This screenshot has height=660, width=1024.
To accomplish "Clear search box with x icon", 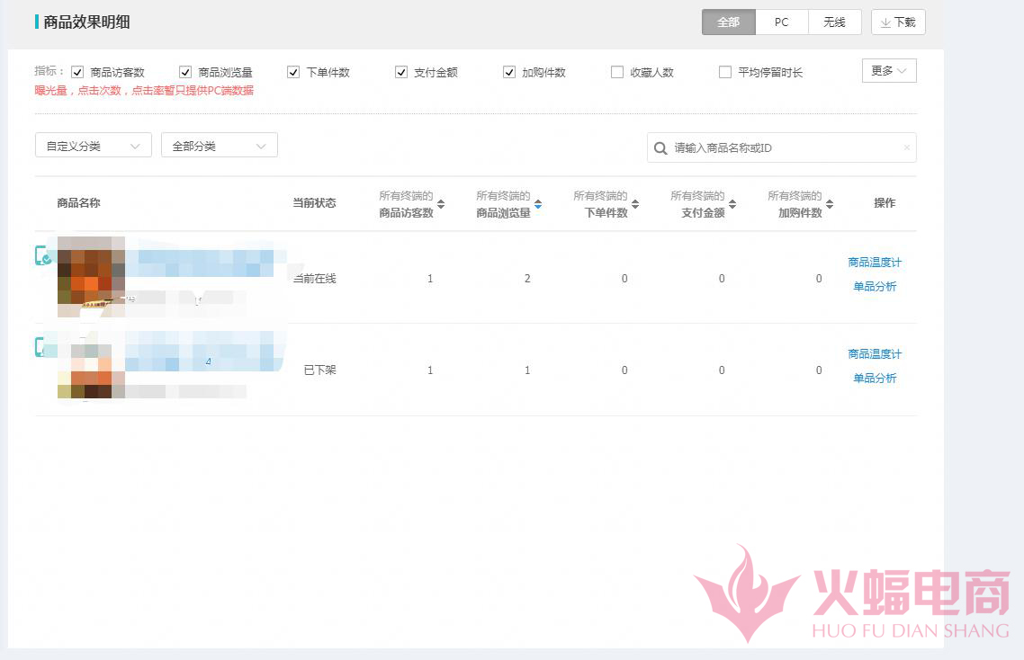I will (906, 148).
